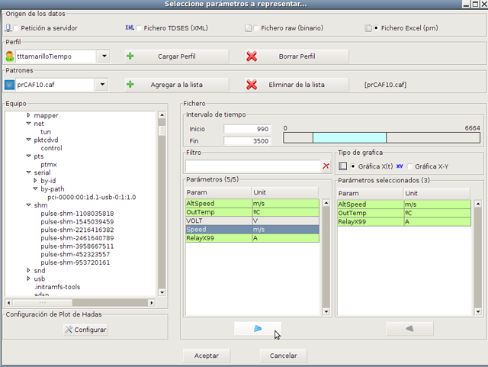Click the Fin time input field

(247, 141)
